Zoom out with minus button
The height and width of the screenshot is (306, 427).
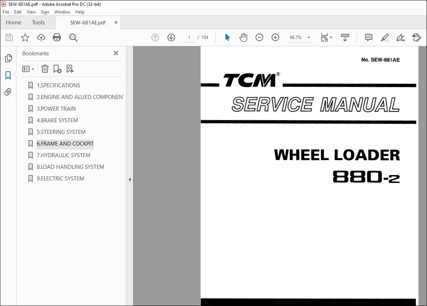pyautogui.click(x=259, y=37)
